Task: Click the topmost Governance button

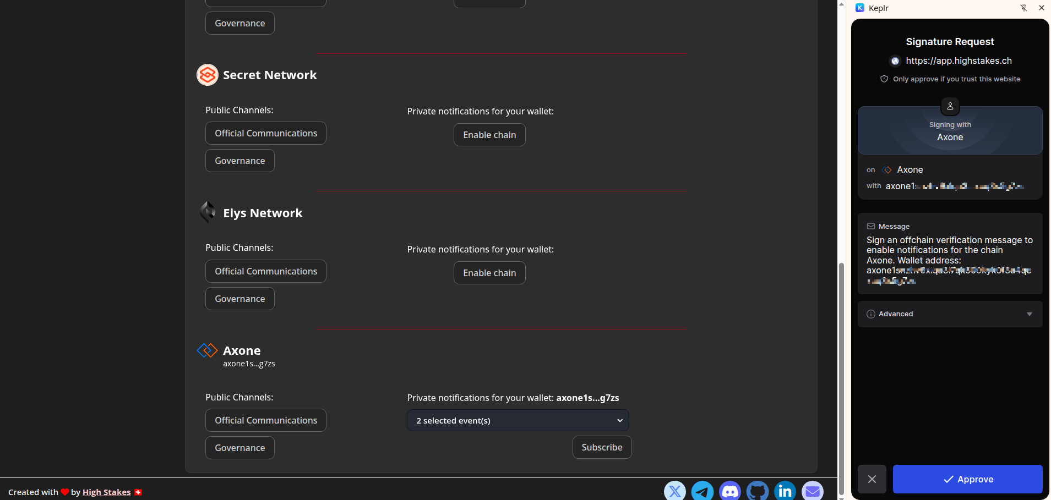Action: click(240, 23)
